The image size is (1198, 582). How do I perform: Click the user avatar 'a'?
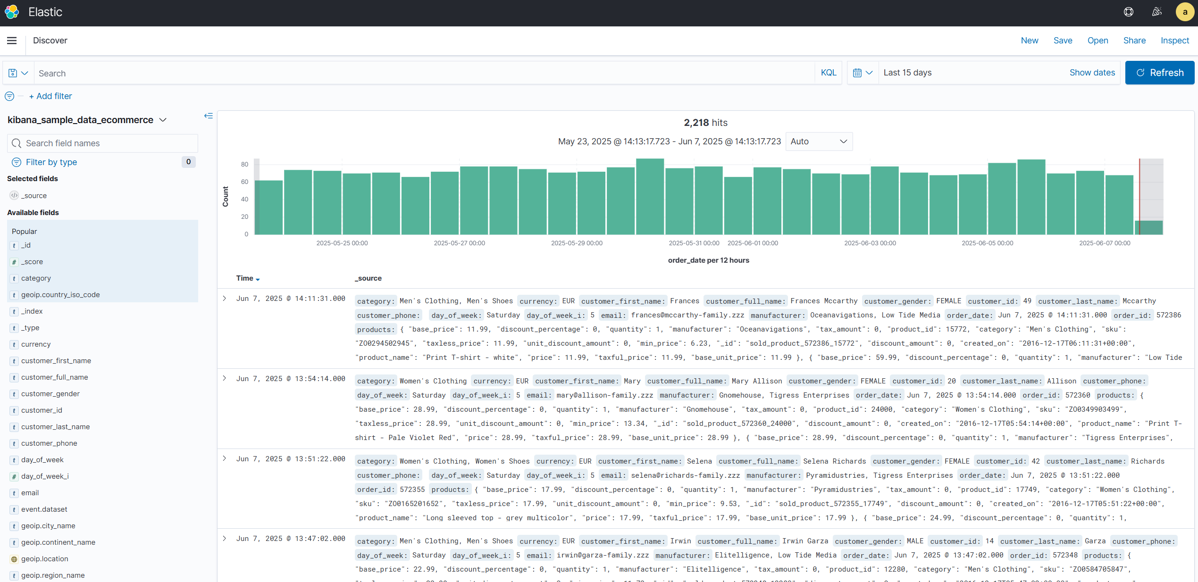click(x=1185, y=12)
